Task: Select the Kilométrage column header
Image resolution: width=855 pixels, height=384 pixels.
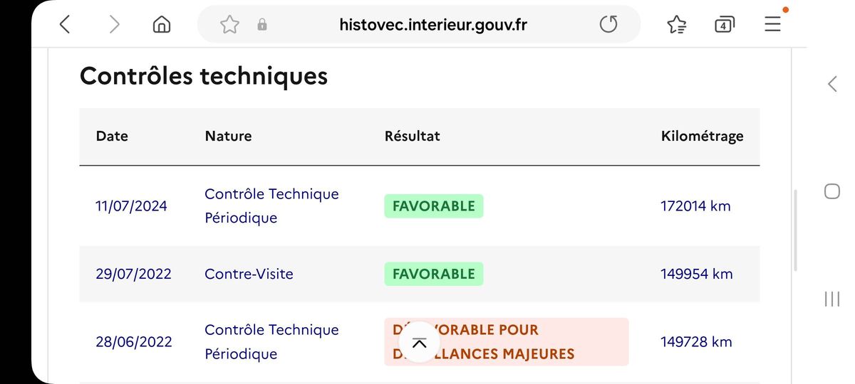Action: point(702,136)
